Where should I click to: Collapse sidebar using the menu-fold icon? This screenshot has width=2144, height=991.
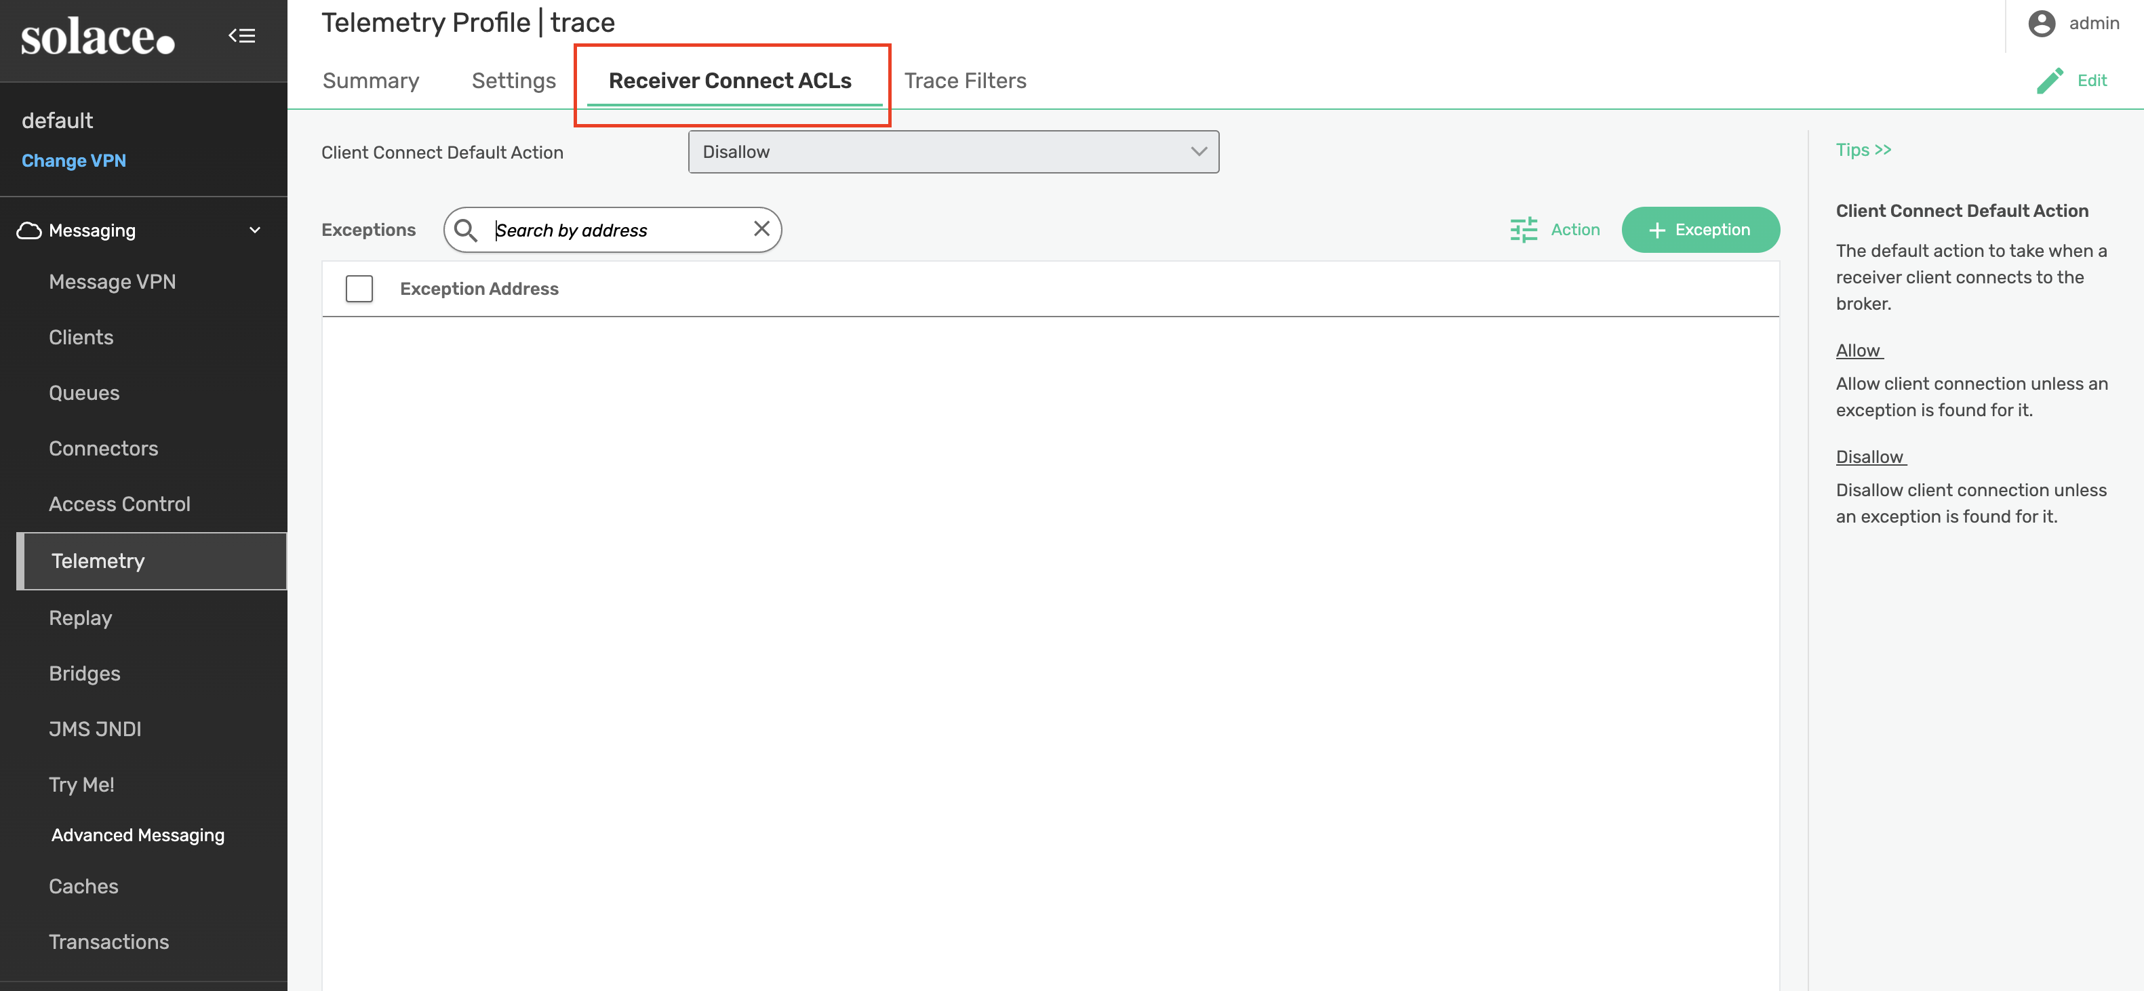(x=241, y=36)
